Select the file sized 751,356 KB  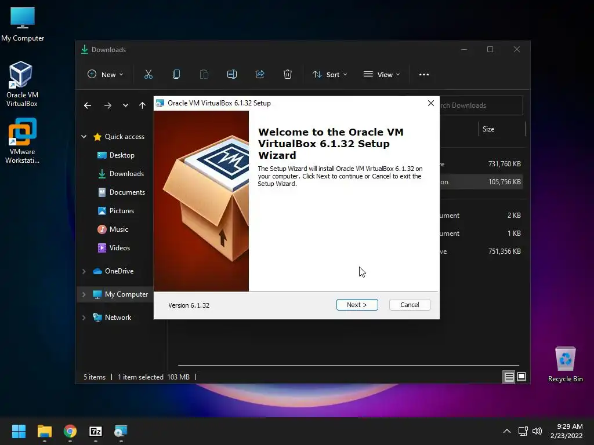(x=481, y=251)
